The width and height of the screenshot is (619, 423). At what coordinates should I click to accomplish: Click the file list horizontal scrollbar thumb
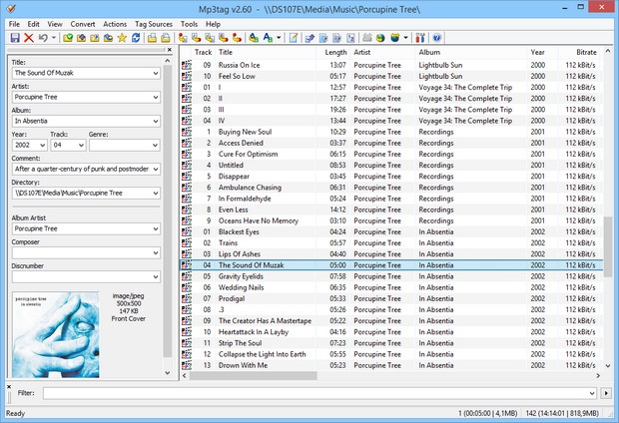tap(253, 376)
